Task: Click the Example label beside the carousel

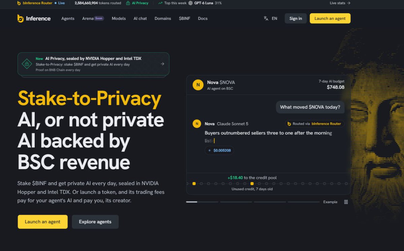Action: [x=330, y=202]
